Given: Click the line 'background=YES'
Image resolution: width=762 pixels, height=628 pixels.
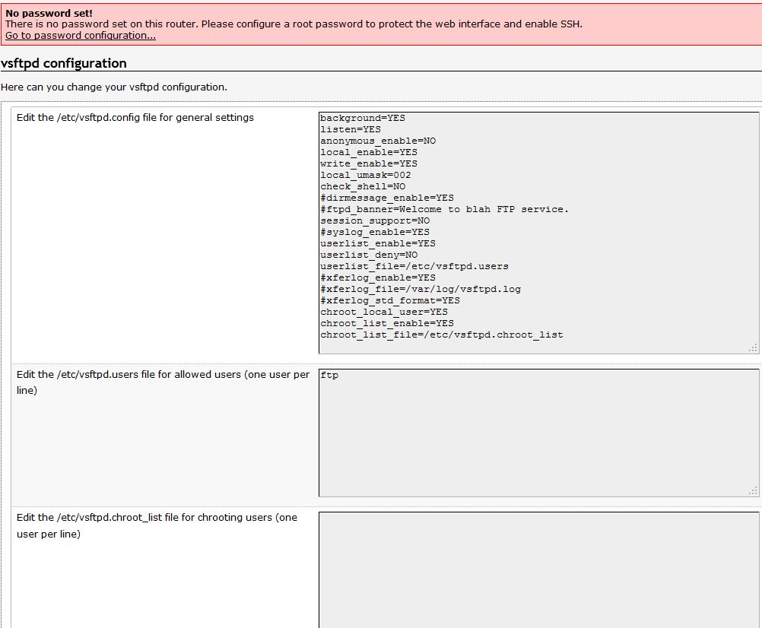Looking at the screenshot, I should point(363,118).
